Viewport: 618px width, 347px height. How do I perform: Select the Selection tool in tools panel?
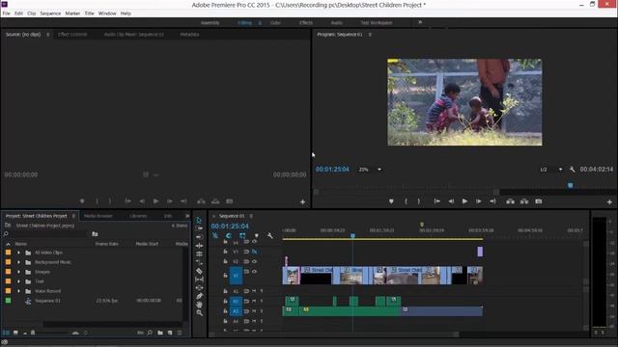click(199, 220)
